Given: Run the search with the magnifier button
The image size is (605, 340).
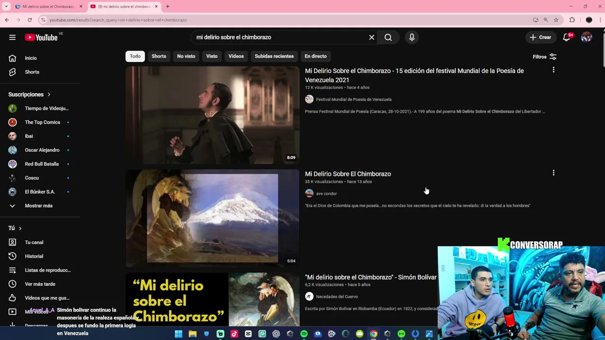Looking at the screenshot, I should pyautogui.click(x=388, y=37).
